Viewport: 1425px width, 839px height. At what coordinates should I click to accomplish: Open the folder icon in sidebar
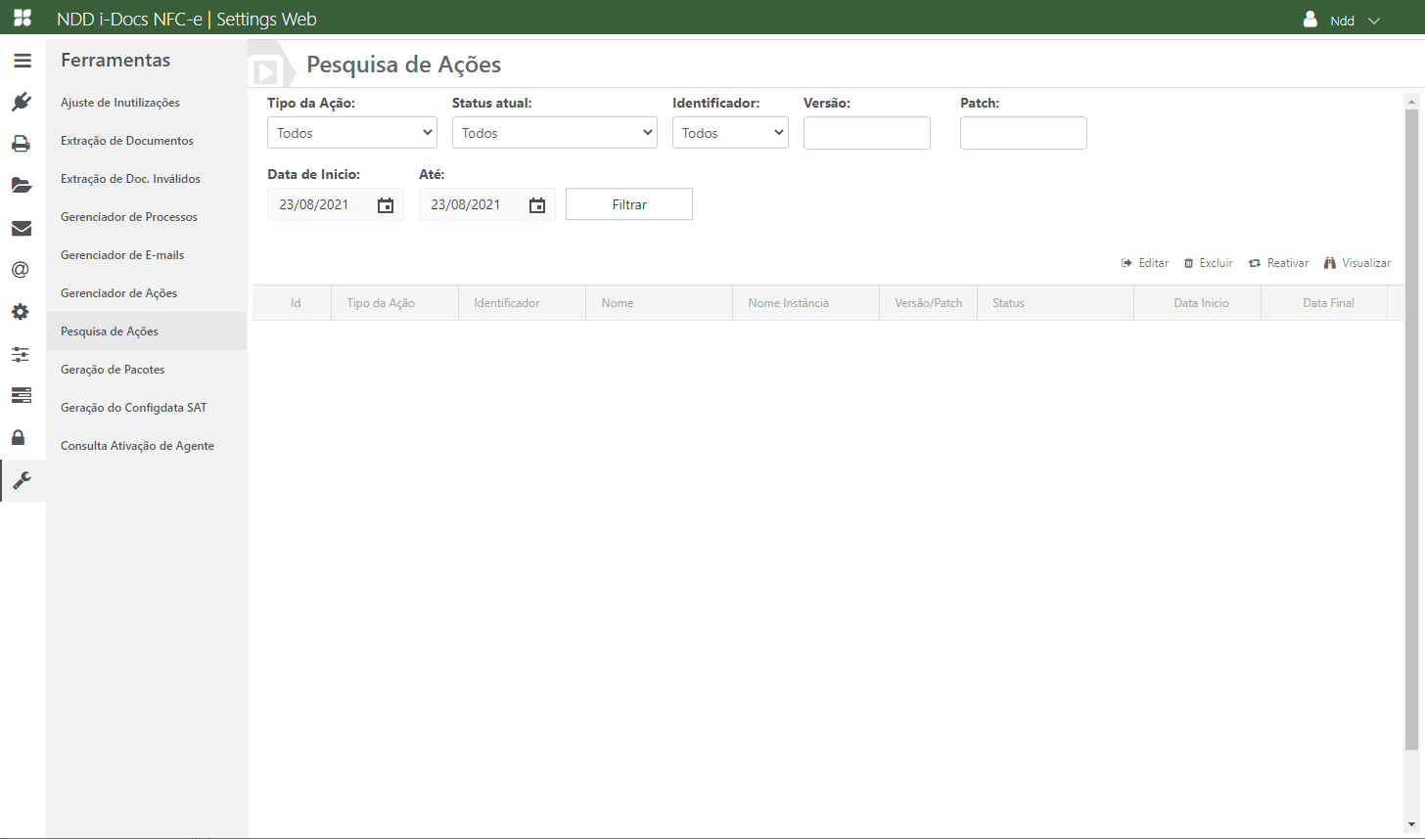(22, 186)
